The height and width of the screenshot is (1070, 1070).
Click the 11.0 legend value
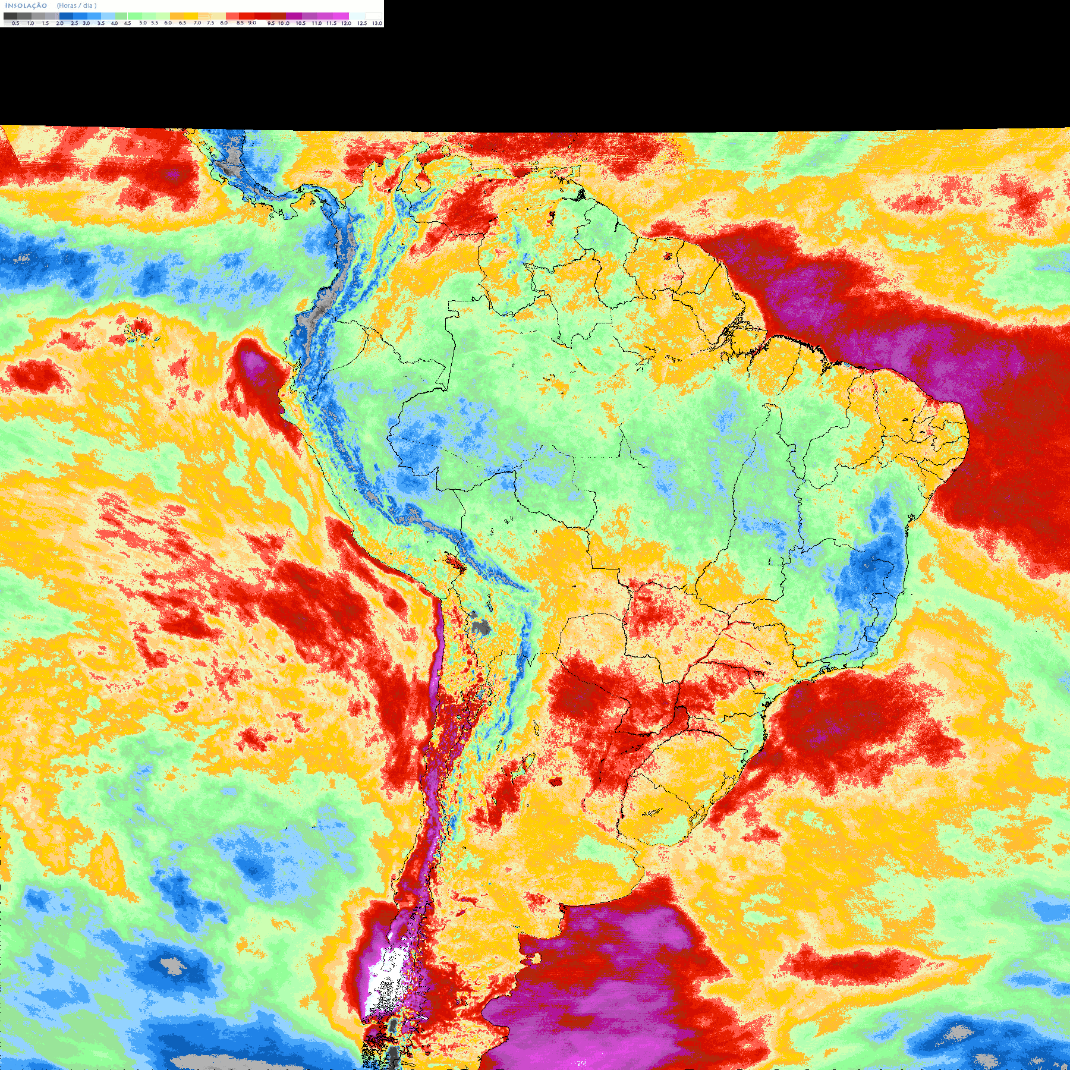click(x=317, y=23)
